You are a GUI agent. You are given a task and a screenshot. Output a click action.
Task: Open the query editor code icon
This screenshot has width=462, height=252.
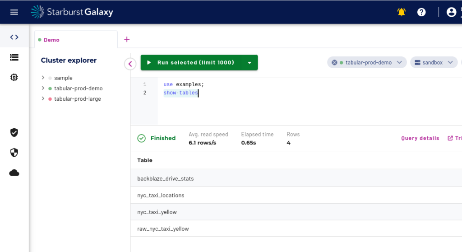(x=14, y=37)
